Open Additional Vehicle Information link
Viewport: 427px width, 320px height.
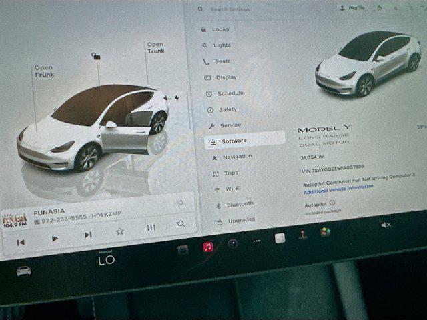(338, 189)
